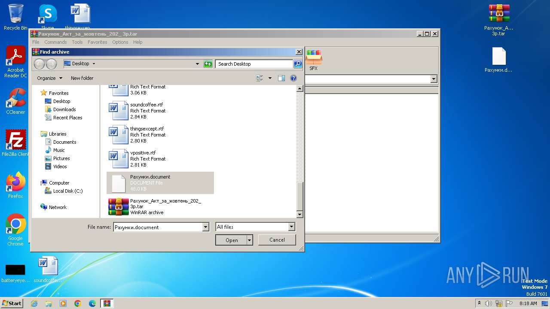Click the Open button
Screen dimensions: 550x309
[232, 240]
